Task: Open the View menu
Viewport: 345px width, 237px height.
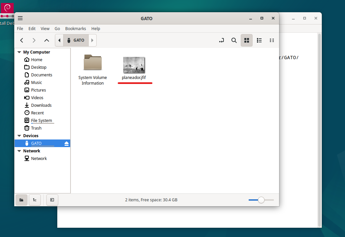Action: coord(45,29)
